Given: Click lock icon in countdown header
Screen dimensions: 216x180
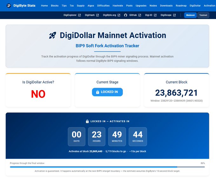Looking at the screenshot, I should click(x=87, y=121).
